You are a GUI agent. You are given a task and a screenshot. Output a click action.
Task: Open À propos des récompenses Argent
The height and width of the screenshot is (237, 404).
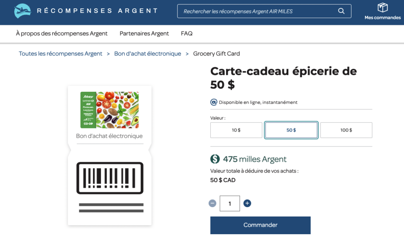pyautogui.click(x=62, y=33)
